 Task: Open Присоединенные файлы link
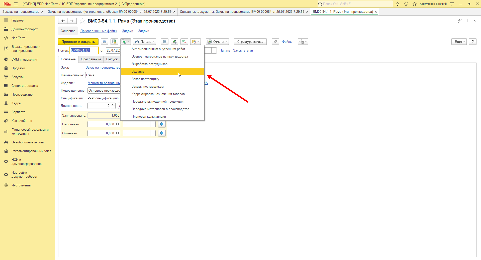tap(99, 31)
